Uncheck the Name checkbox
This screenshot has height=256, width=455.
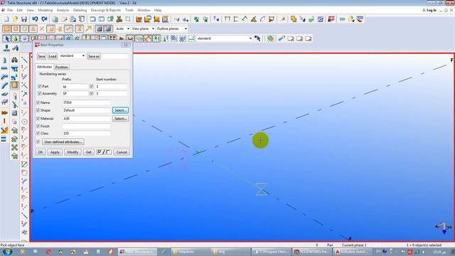pos(38,102)
